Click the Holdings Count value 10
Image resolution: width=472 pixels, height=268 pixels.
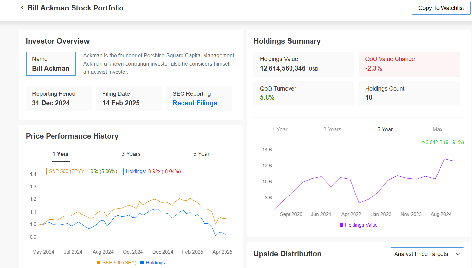[369, 97]
